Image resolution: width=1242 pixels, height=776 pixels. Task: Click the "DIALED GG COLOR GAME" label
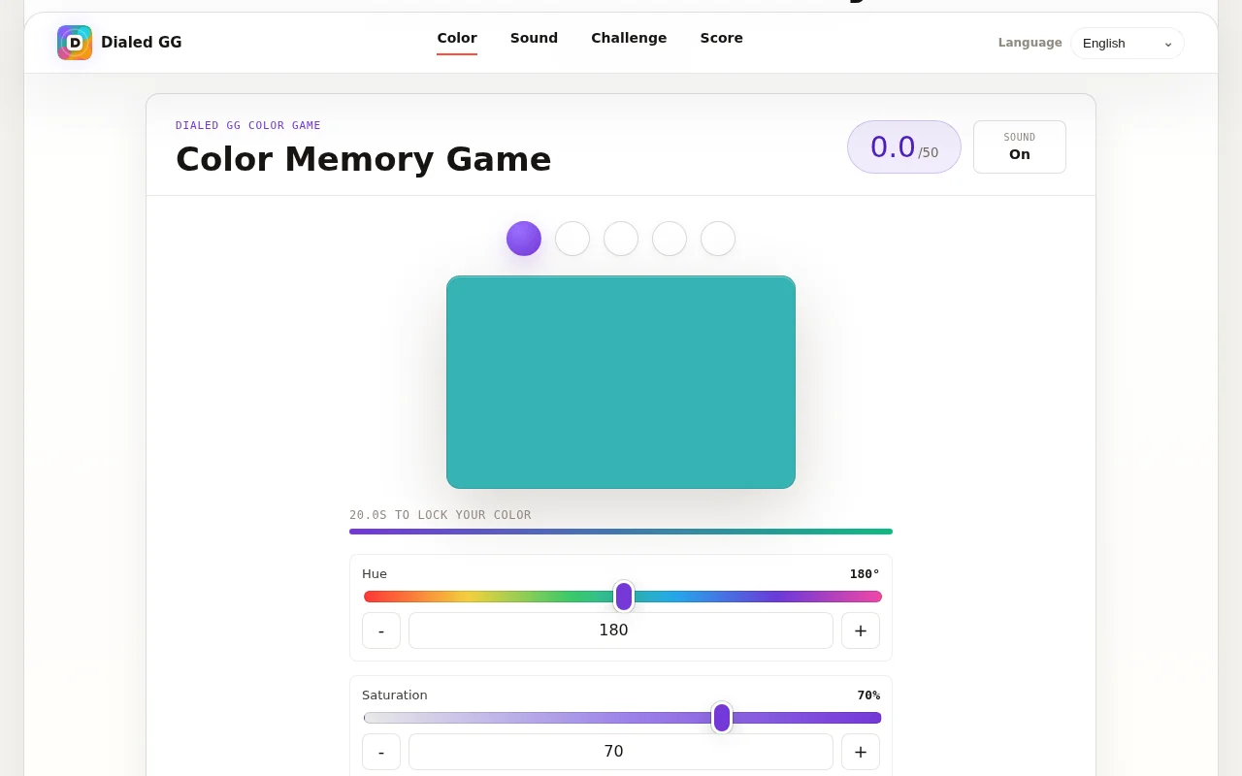(x=248, y=125)
